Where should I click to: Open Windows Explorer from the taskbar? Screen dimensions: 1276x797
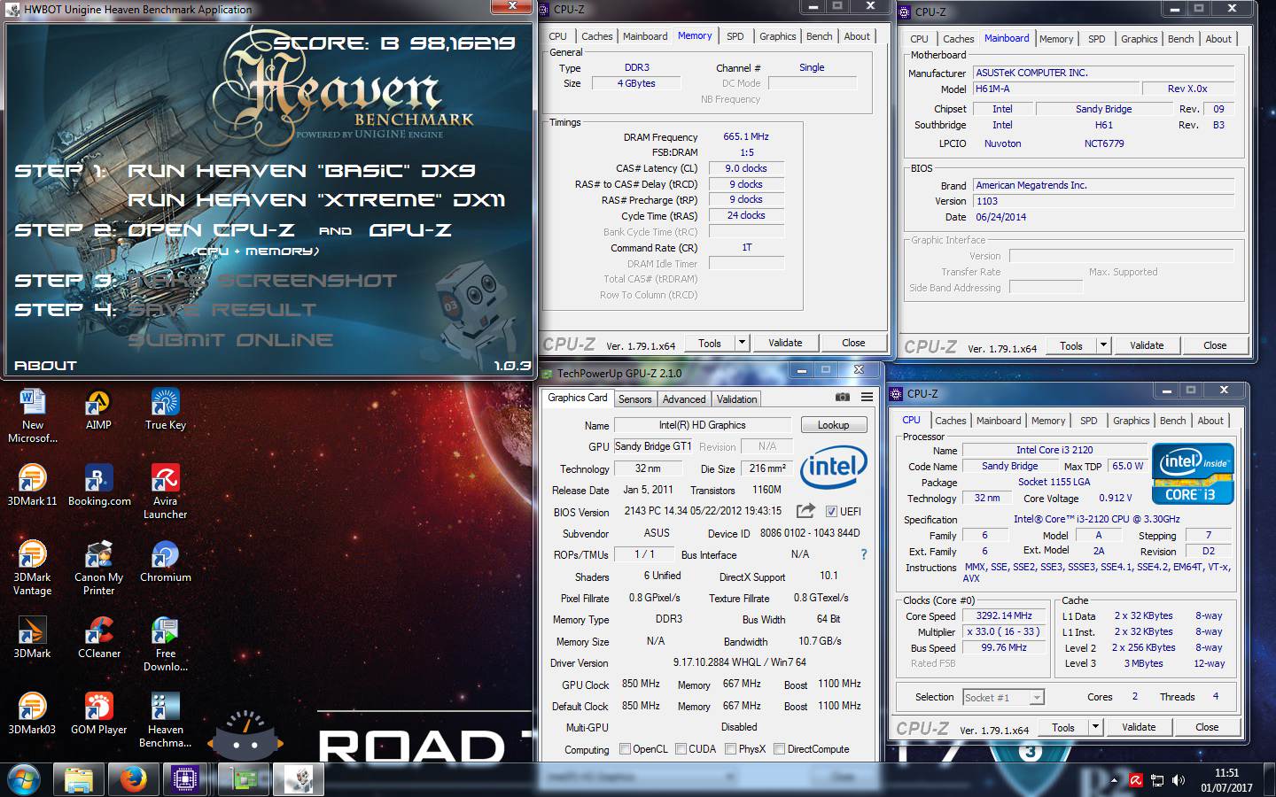(79, 780)
